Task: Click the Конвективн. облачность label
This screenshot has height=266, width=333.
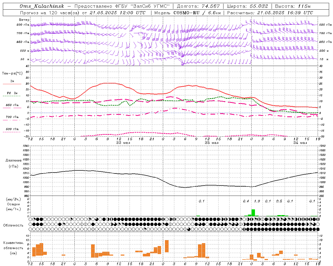Action: pos(13,245)
